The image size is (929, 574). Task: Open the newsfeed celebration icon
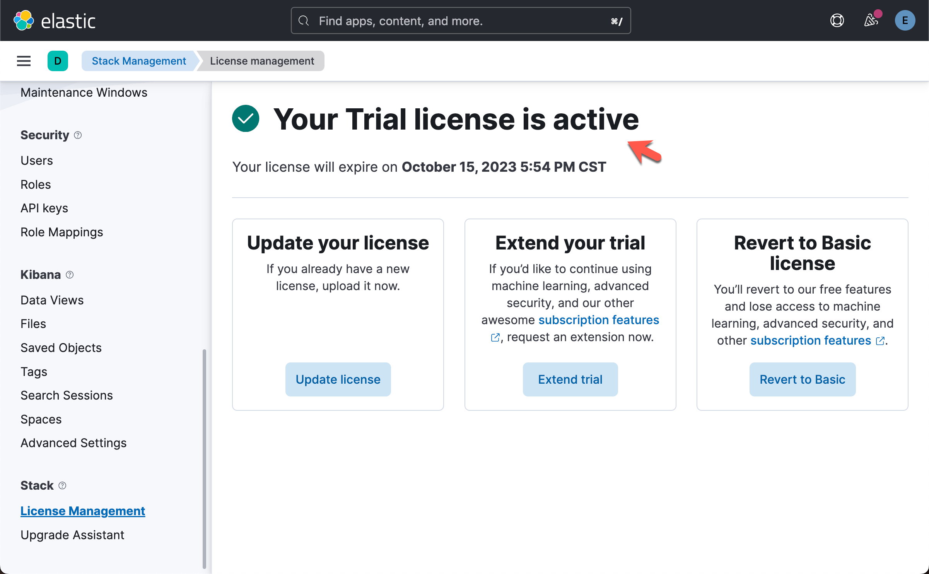click(871, 20)
